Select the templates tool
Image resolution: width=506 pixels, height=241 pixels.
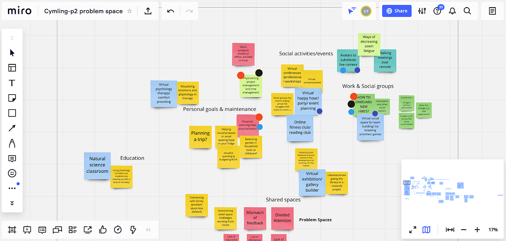click(x=12, y=68)
